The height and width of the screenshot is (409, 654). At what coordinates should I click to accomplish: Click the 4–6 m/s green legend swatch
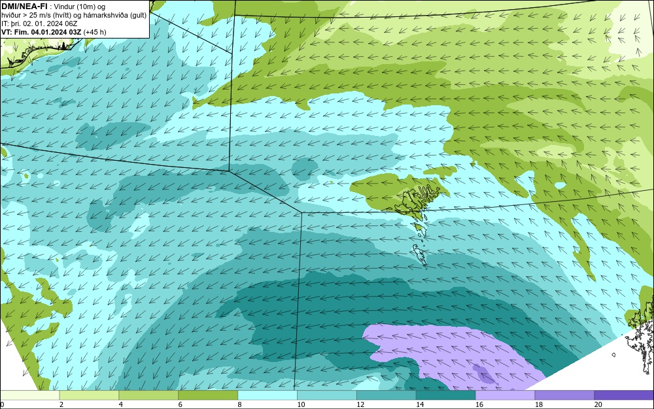coord(148,395)
